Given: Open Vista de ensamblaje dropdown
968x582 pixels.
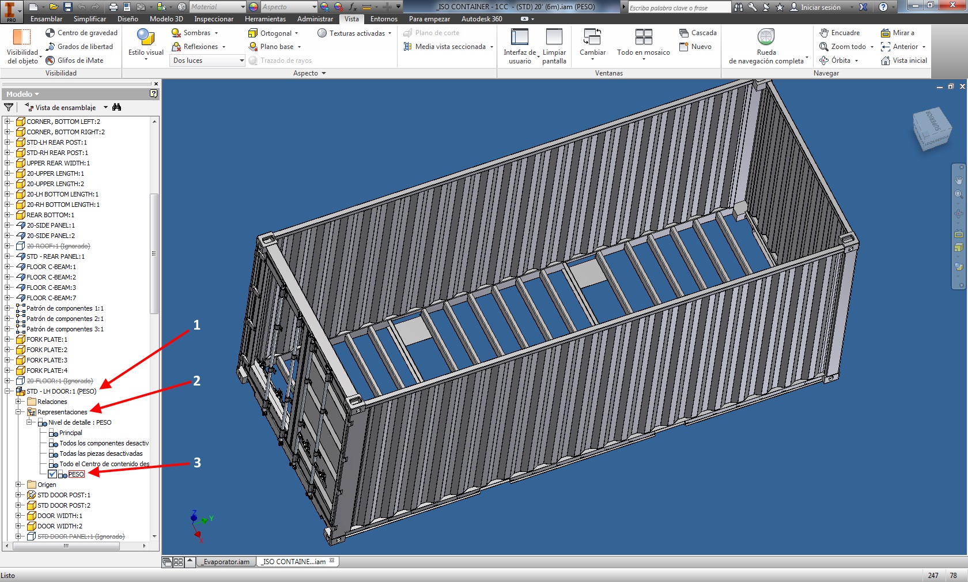Looking at the screenshot, I should pyautogui.click(x=105, y=107).
